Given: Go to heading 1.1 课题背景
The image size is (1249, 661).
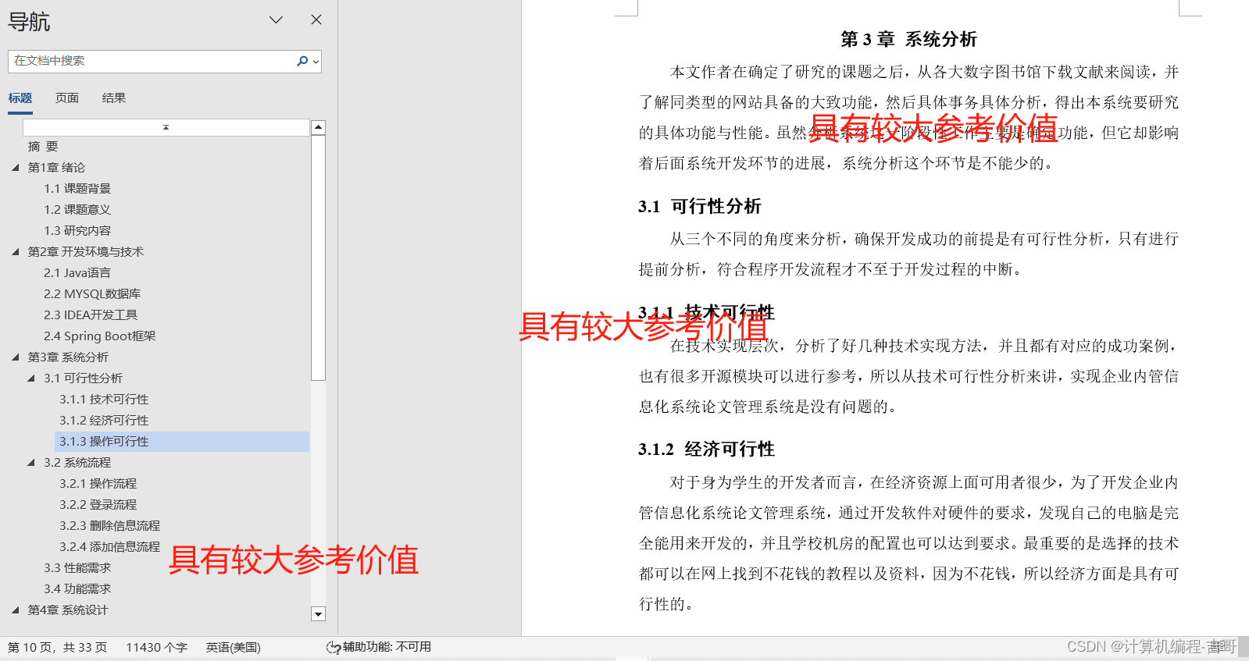Looking at the screenshot, I should click(x=77, y=189).
